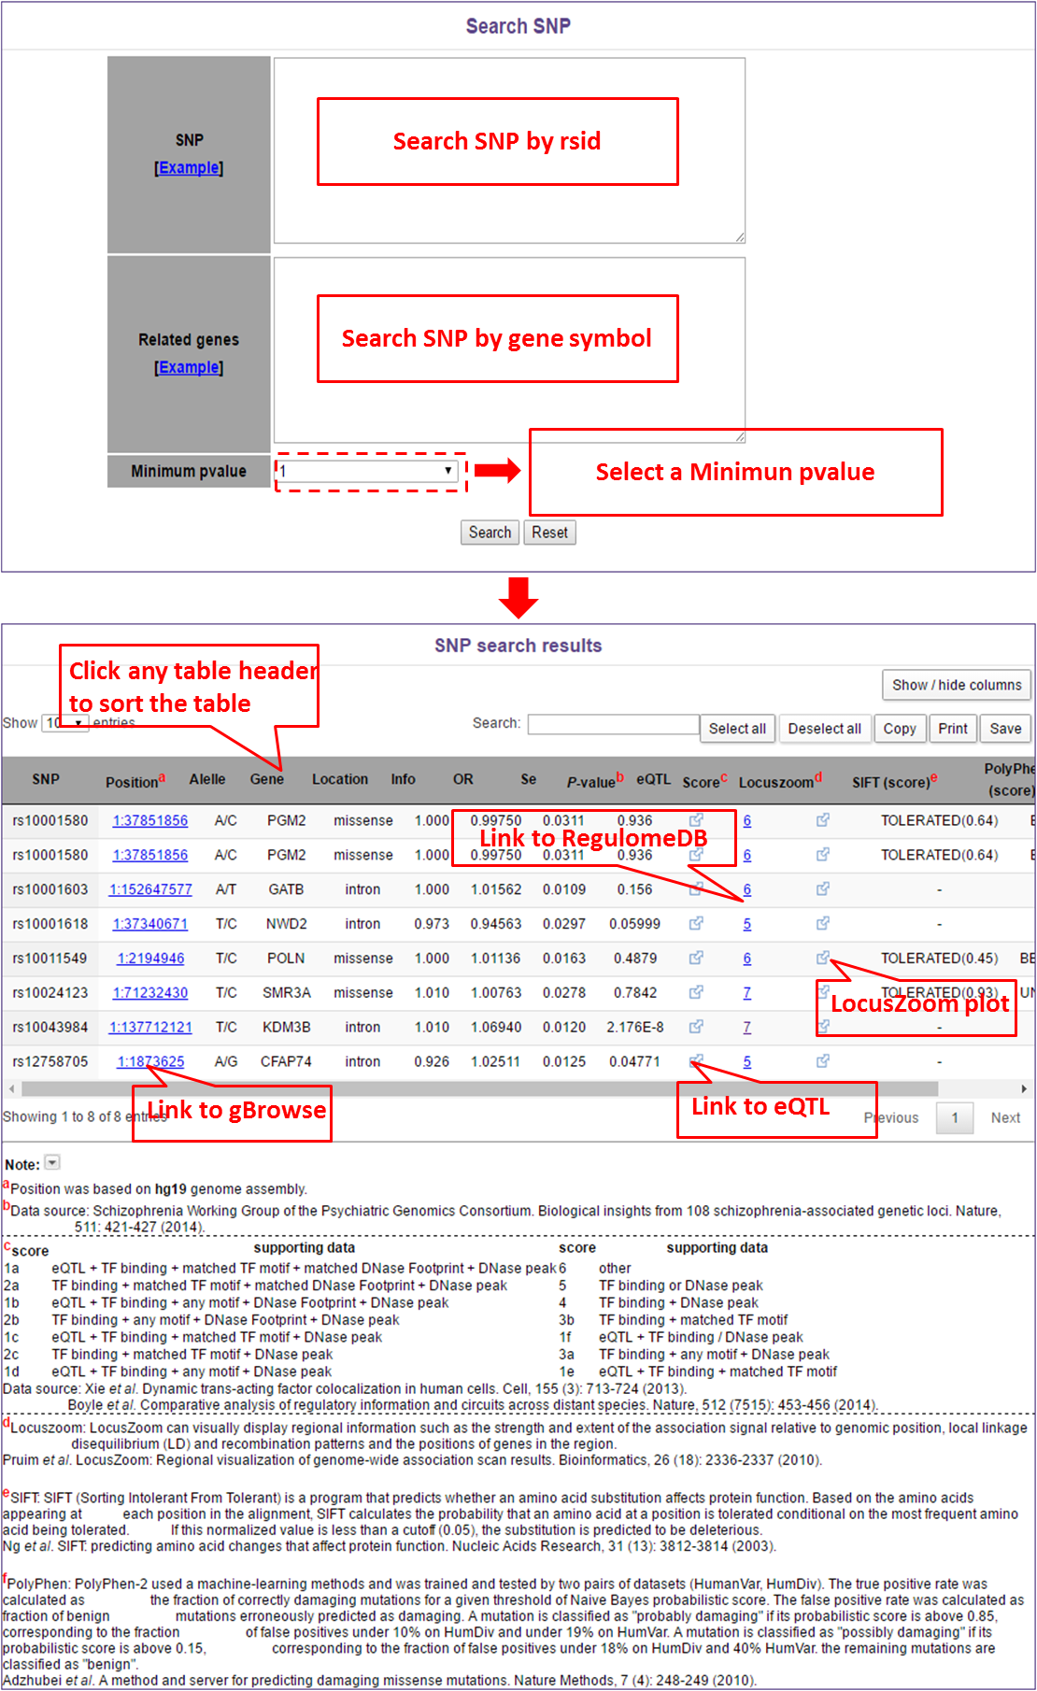Click the SNP rsid text area
1037x1691 pixels.
(509, 150)
